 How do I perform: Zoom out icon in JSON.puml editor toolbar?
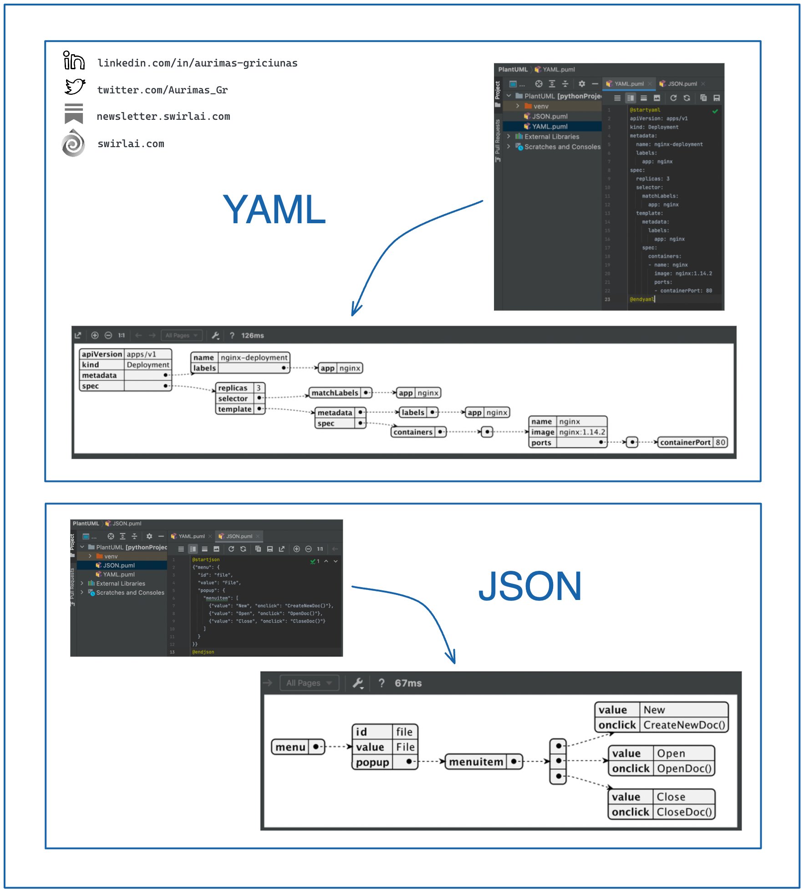coord(309,549)
